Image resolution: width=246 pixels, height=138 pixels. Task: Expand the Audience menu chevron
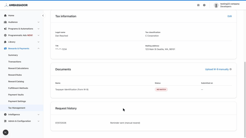pyautogui.click(x=39, y=22)
